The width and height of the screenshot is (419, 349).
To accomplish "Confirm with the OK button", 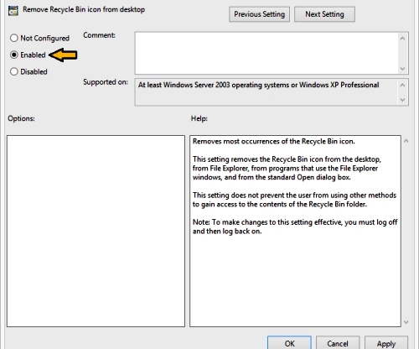I will pyautogui.click(x=289, y=343).
